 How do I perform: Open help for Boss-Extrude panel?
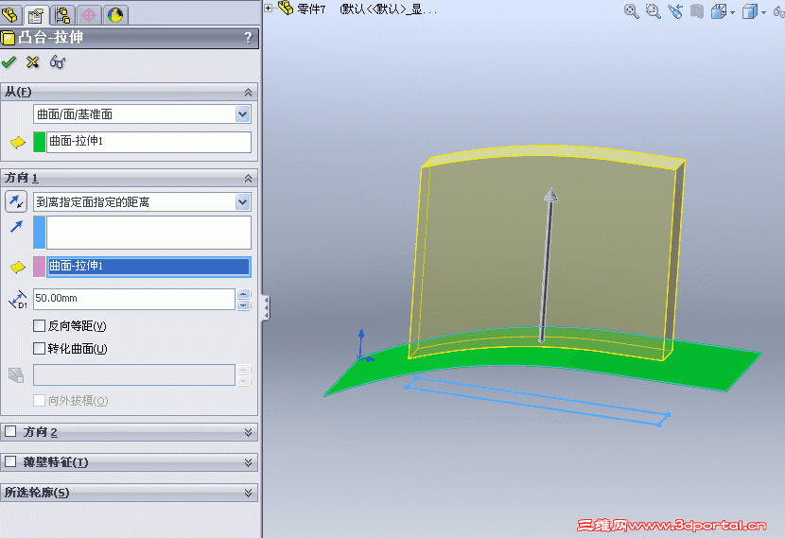point(248,38)
